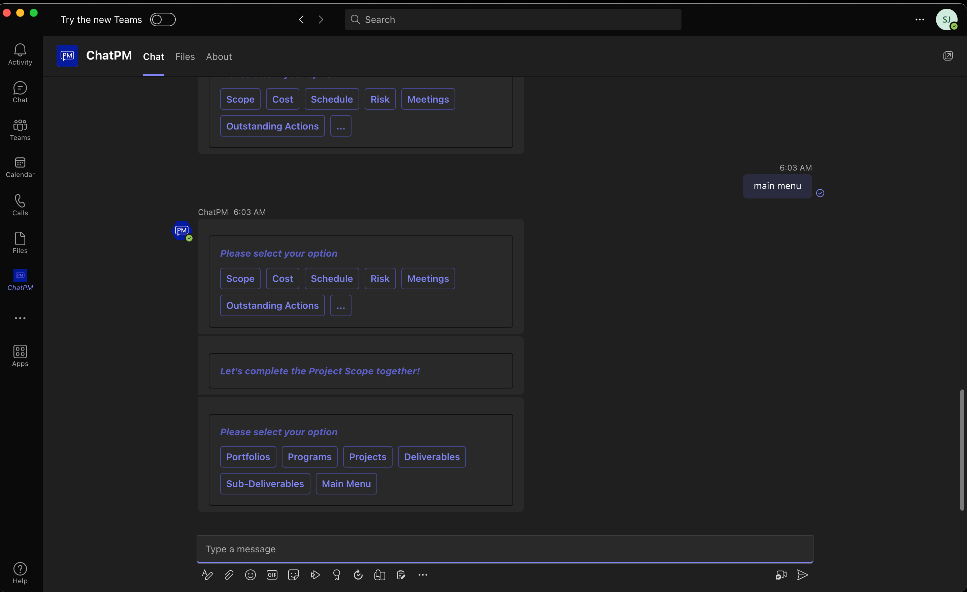Click the play-arrow actions icon in compose toolbar

(315, 575)
